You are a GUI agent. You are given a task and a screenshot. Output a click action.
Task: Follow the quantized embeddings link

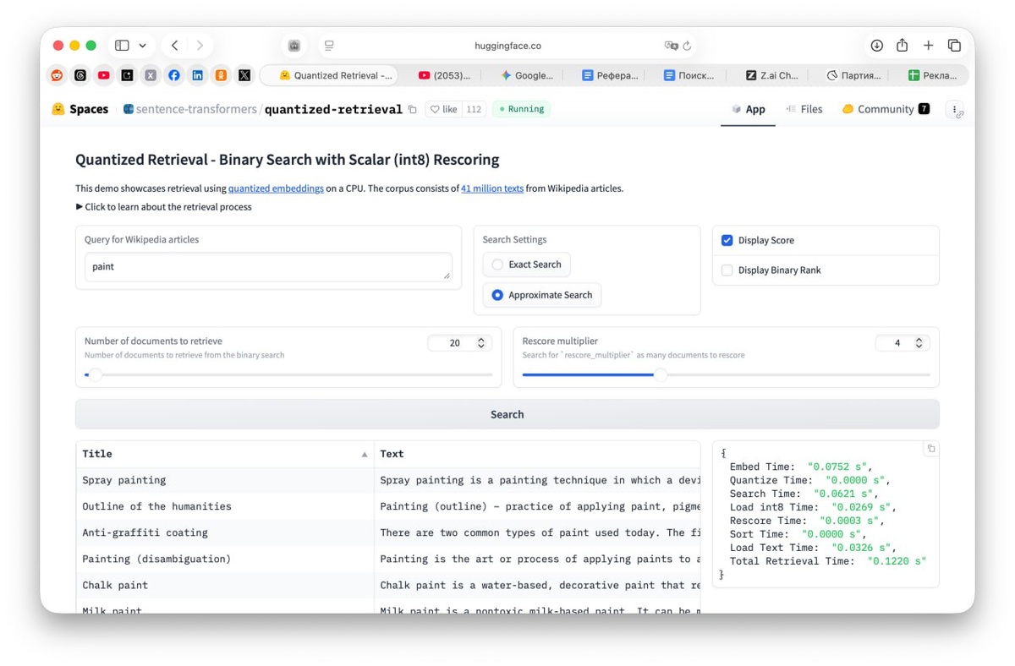(276, 188)
